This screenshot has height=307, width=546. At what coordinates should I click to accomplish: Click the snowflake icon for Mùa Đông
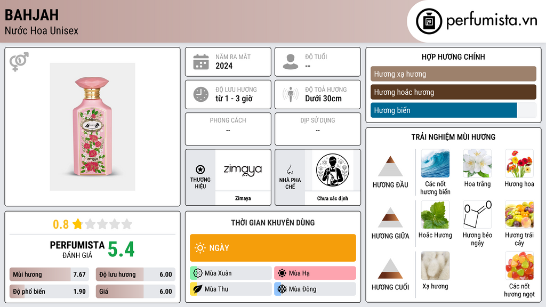pyautogui.click(x=282, y=289)
